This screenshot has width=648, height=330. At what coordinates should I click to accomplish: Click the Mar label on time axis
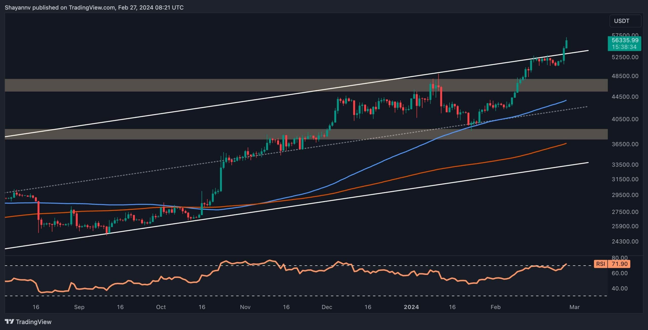pos(574,307)
